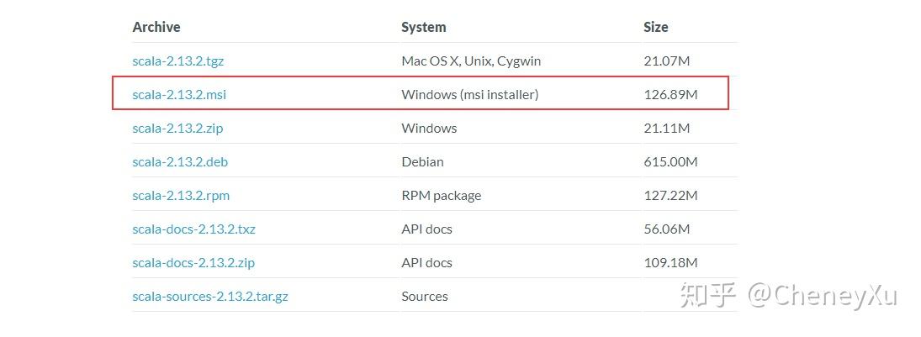Click the "RPM package" system cell
Image resolution: width=921 pixels, height=337 pixels.
click(x=442, y=196)
